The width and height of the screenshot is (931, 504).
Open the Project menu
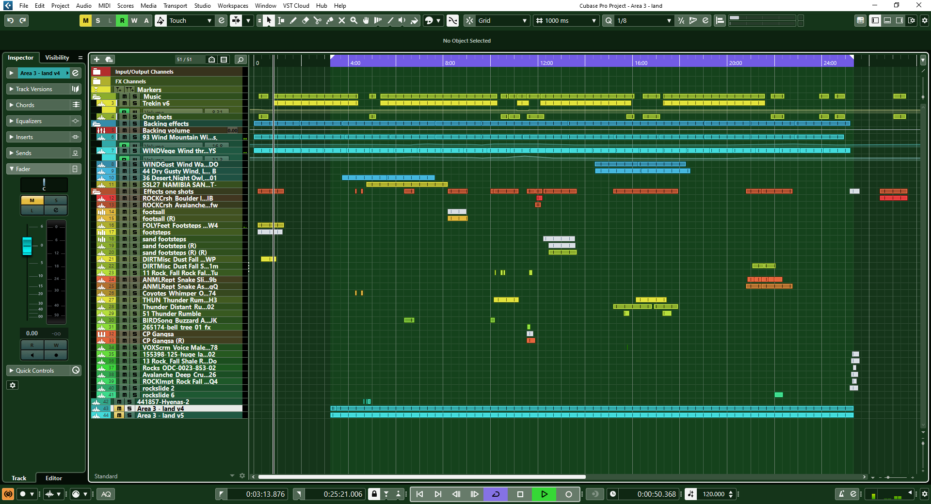coord(60,6)
